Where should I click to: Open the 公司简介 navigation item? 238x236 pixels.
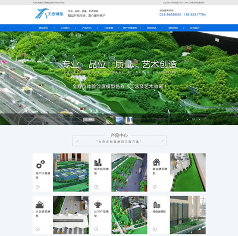65,28
